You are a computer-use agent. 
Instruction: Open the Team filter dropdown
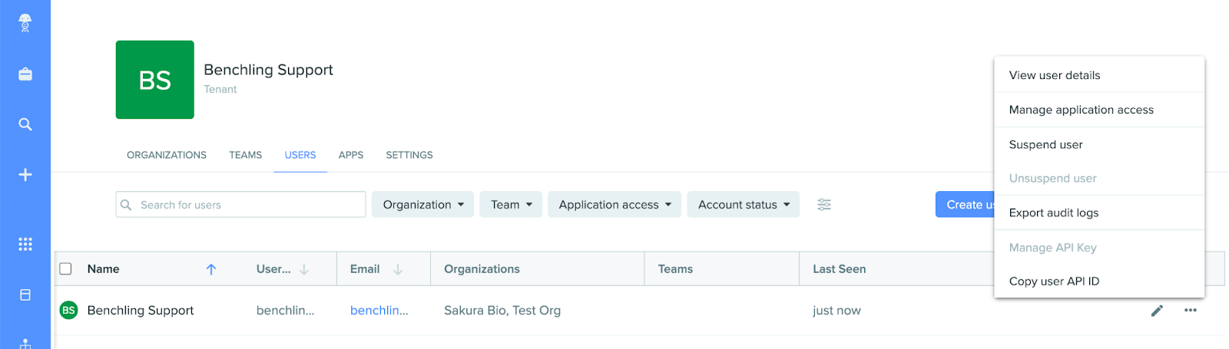(511, 205)
